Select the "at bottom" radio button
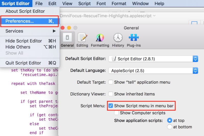The height and width of the screenshot is (136, 204). 170,127
